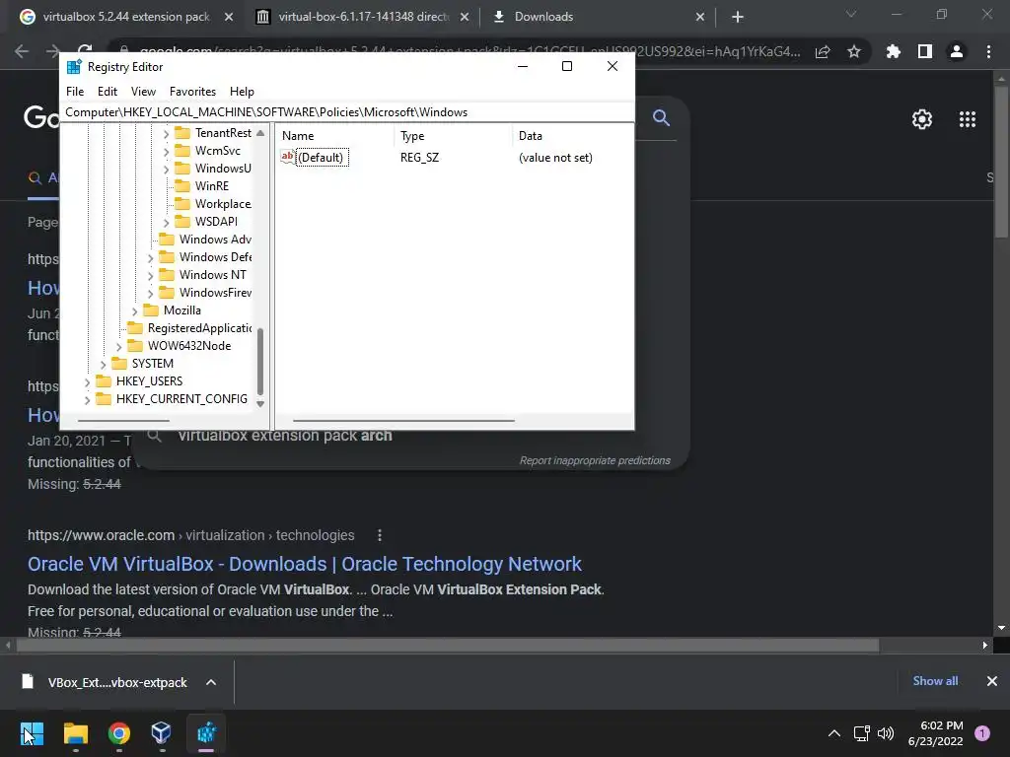Select the virtualbox extension pack arch suggestion
1010x757 pixels.
285,436
